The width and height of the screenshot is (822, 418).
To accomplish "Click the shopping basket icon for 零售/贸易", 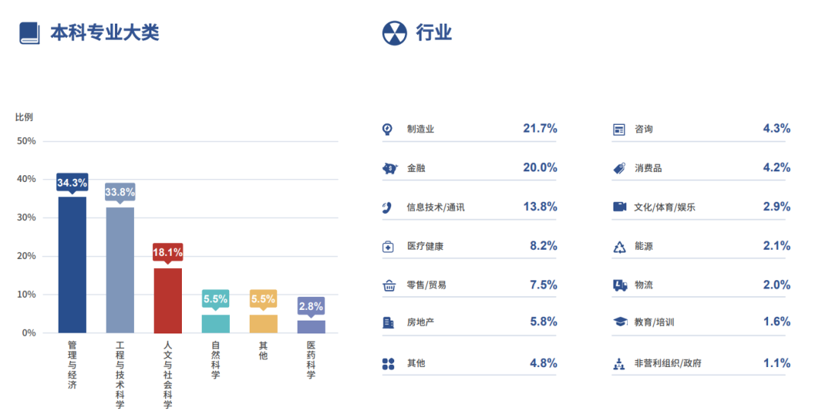I will (x=389, y=286).
